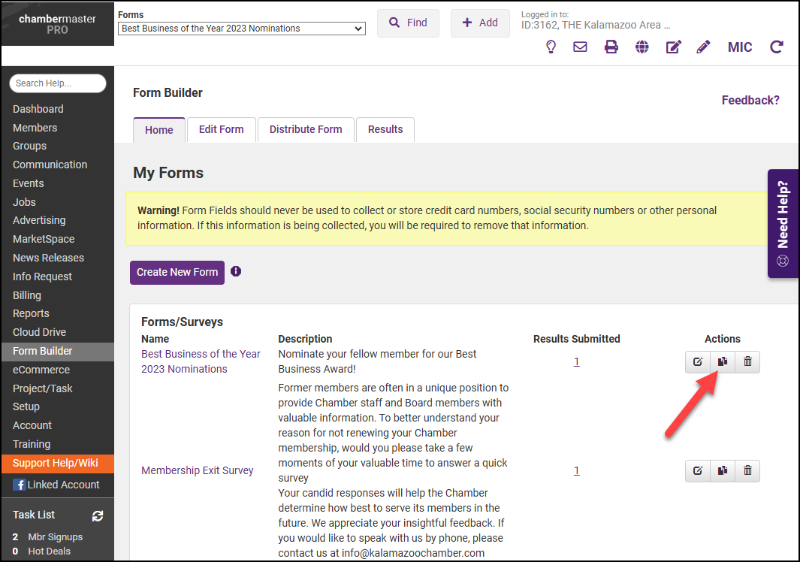Click the Search Help input field
This screenshot has height=562, width=800.
[x=58, y=83]
